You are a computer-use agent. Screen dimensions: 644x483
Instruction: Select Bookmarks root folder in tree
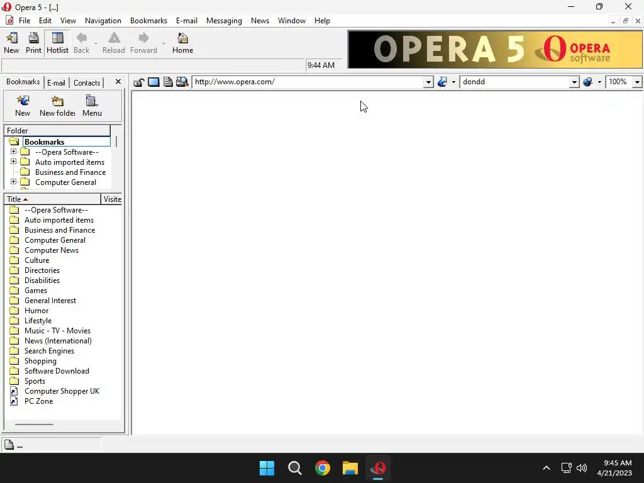tap(45, 142)
